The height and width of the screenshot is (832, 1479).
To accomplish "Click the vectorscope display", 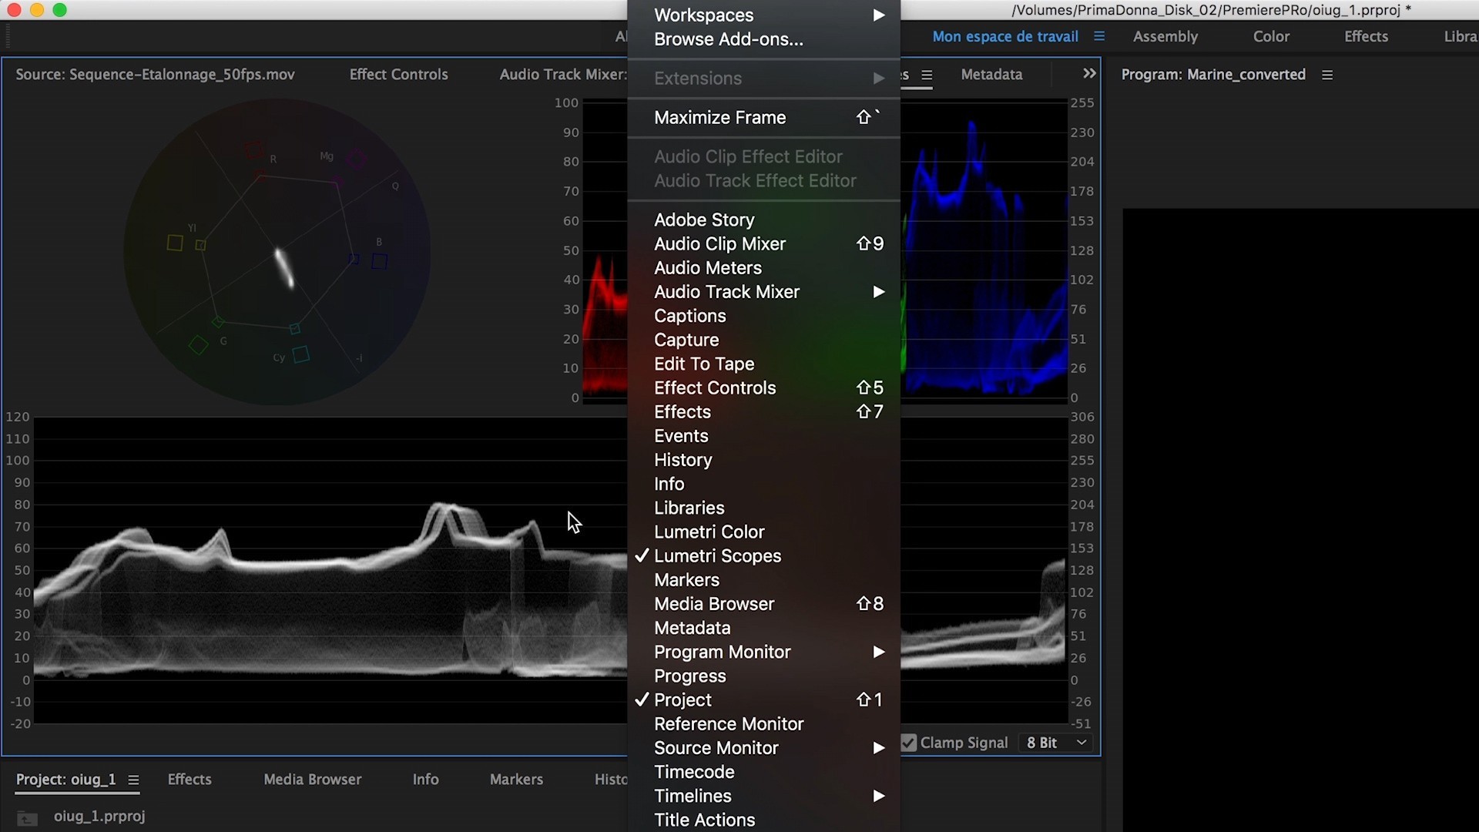I will click(277, 252).
